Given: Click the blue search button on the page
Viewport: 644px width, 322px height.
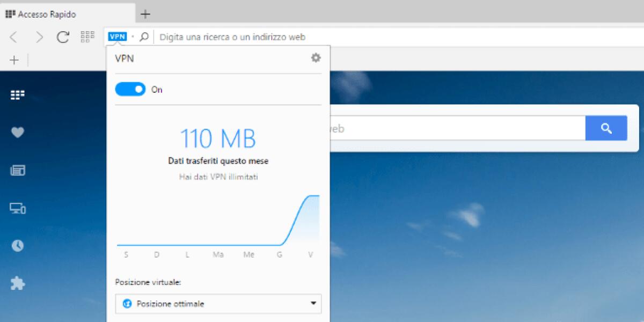Looking at the screenshot, I should 606,128.
